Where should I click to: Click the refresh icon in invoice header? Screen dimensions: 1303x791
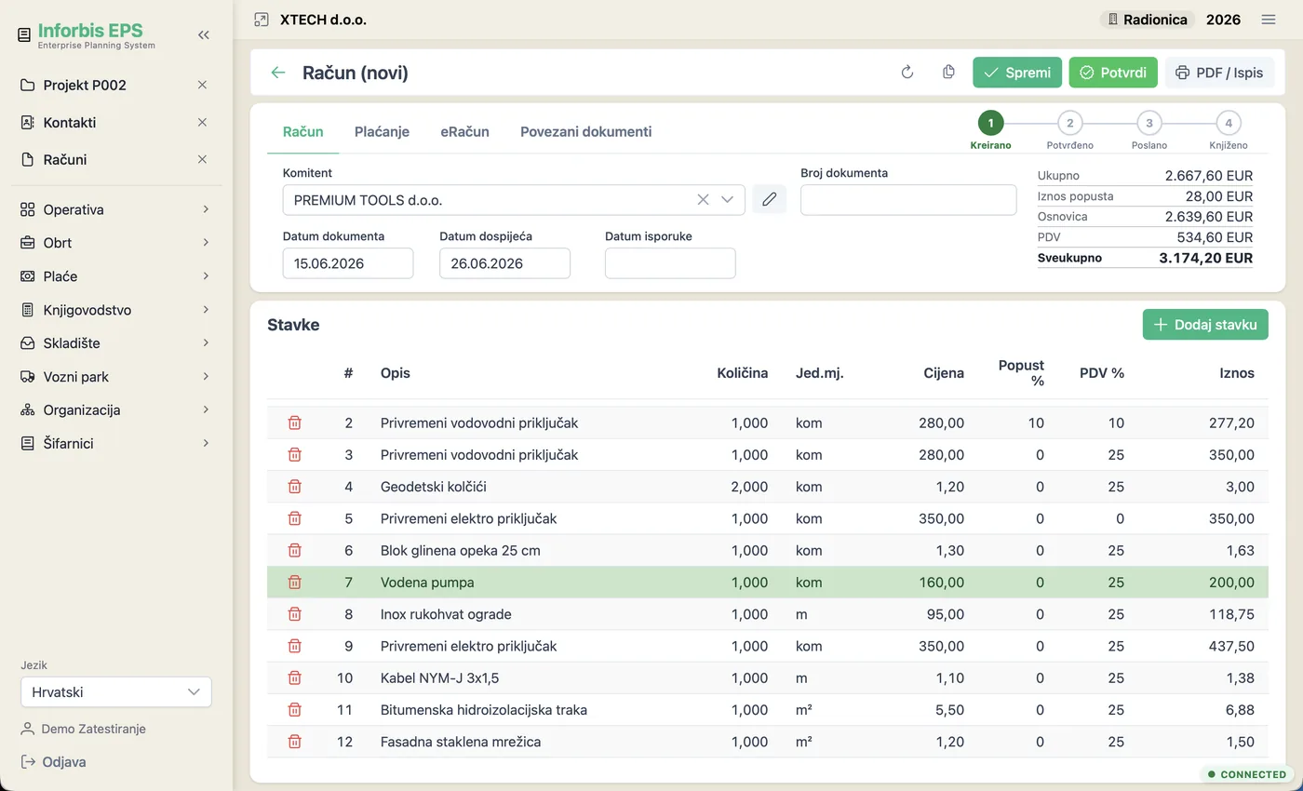point(907,73)
